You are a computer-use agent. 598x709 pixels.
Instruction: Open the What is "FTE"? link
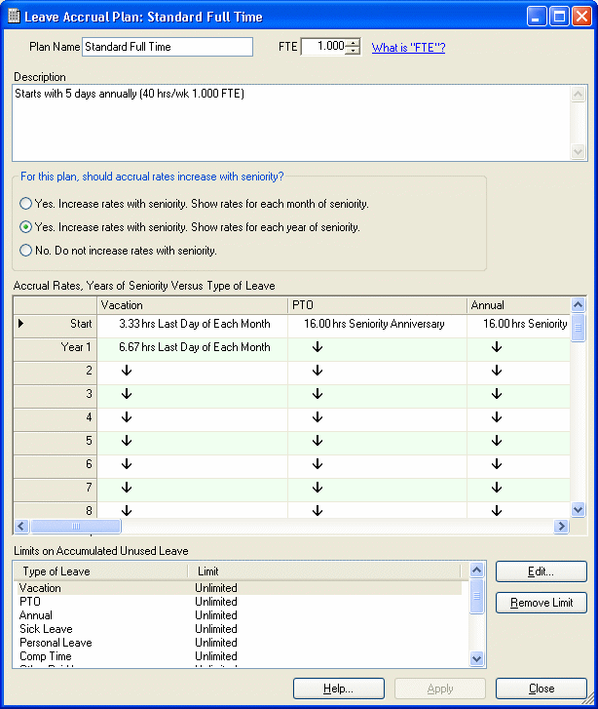pos(408,48)
